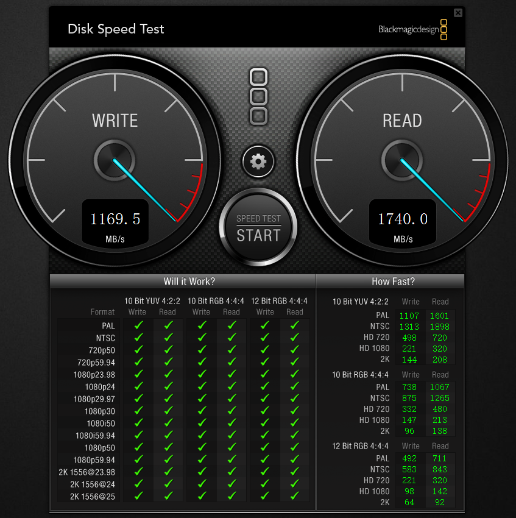Click NTSC 10 Bit YUV Read checkmark
516x518 pixels.
click(169, 337)
